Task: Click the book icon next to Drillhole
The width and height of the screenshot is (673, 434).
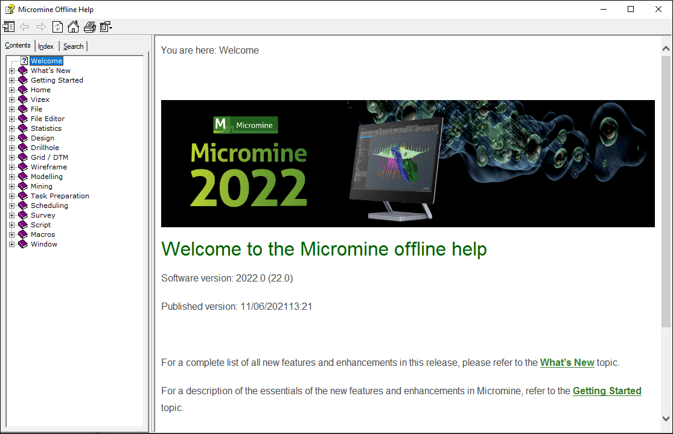Action: coord(22,147)
